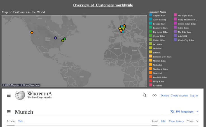
Task: Switch to the Talk tab
Action: tap(20, 121)
